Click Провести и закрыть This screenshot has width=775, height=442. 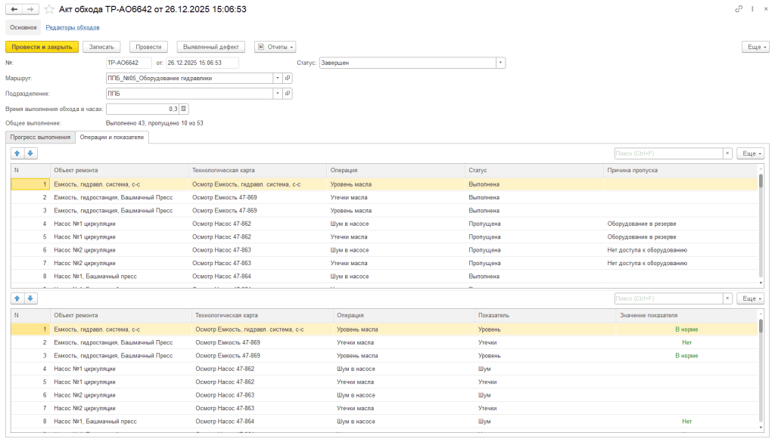pos(42,47)
